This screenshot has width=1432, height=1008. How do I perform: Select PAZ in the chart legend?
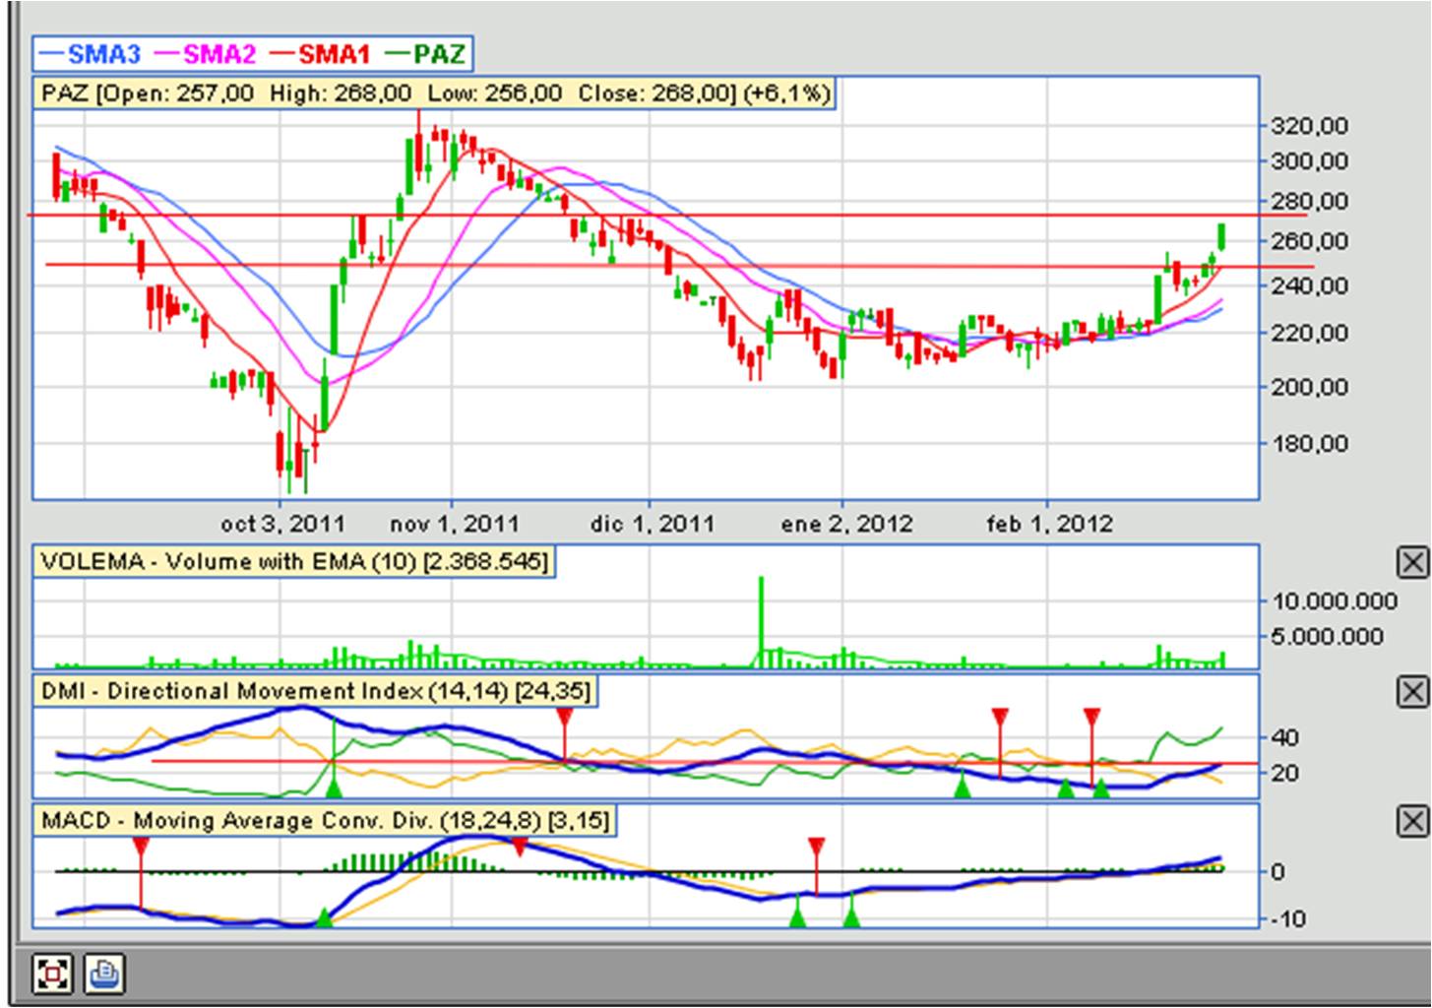click(426, 54)
